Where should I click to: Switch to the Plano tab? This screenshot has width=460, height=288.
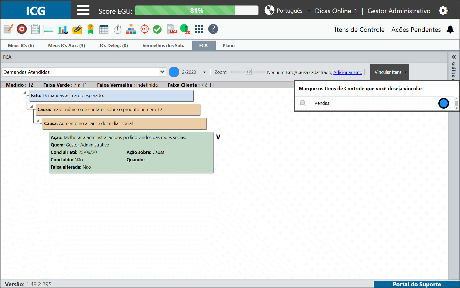[x=229, y=46]
